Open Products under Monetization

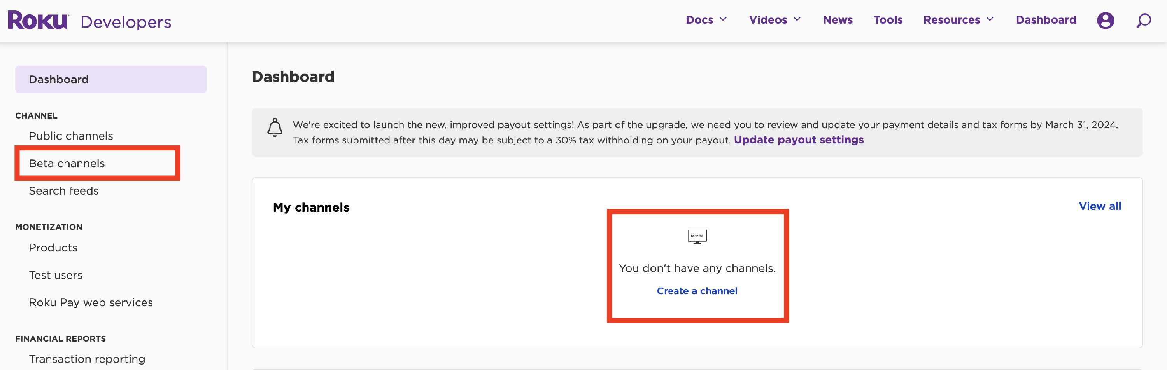(53, 248)
